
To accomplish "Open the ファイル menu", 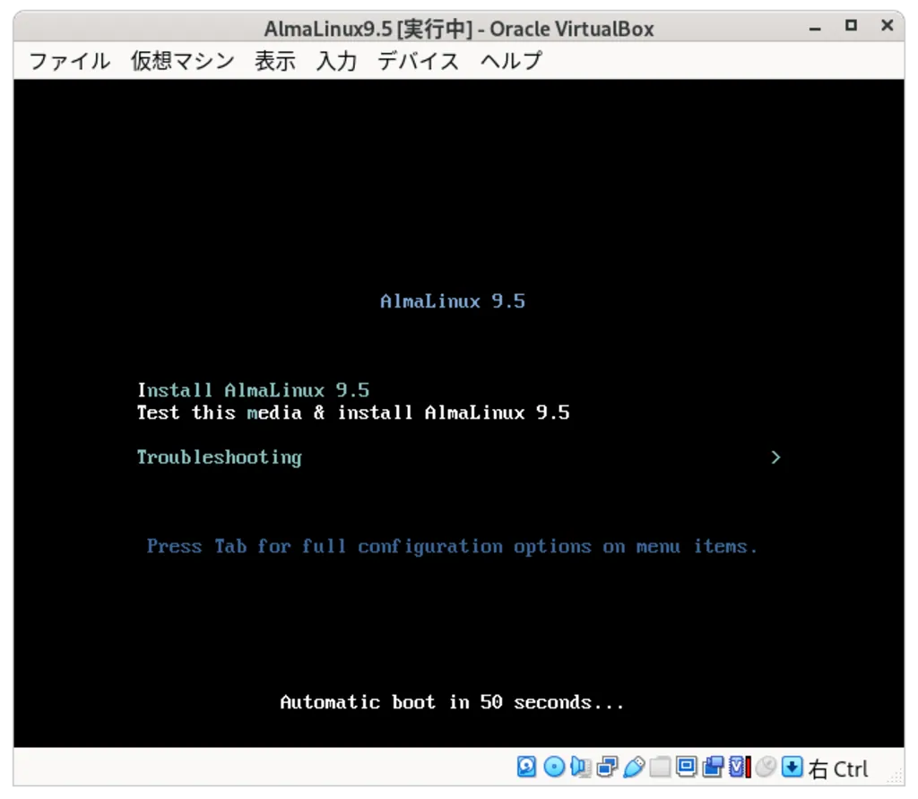I will click(70, 61).
